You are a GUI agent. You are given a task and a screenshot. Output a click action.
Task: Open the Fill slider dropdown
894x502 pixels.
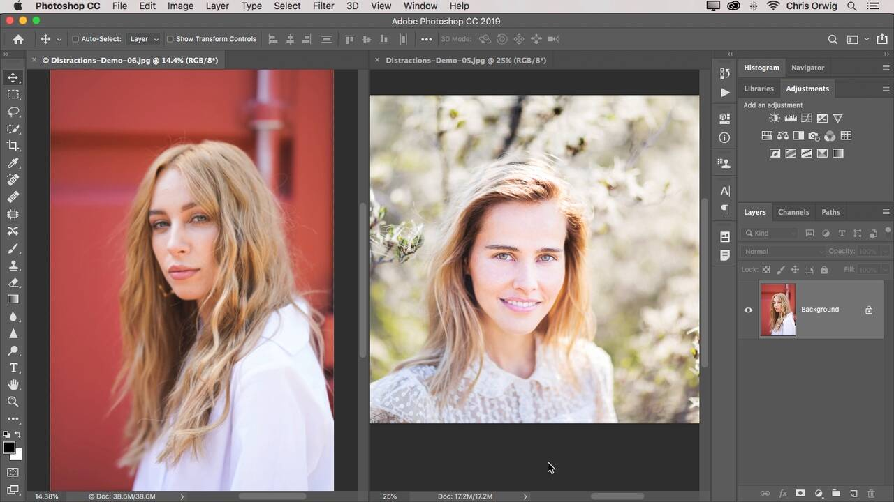pyautogui.click(x=886, y=270)
